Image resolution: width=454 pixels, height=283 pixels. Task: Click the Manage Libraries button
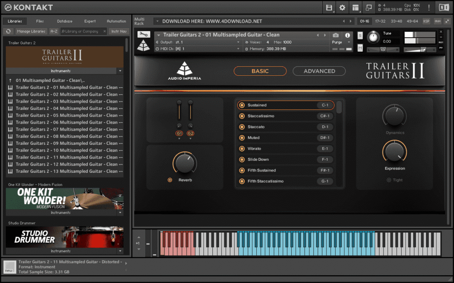(x=31, y=31)
